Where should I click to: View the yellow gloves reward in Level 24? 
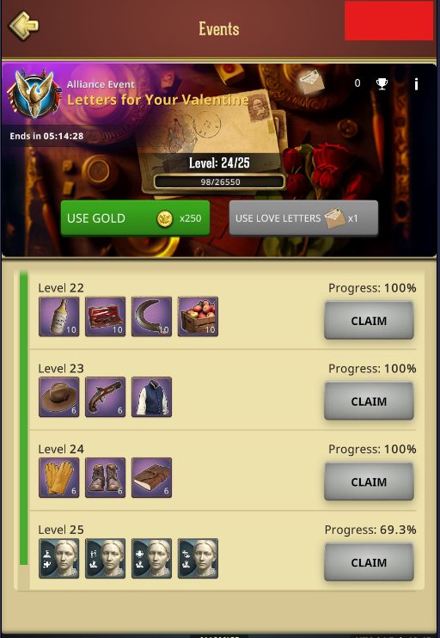point(59,478)
